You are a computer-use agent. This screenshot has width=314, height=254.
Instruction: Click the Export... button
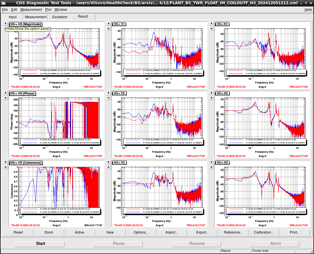202,232
